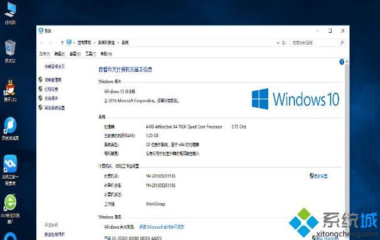Open the 此电脑 (This PC) desktop icon
The width and height of the screenshot is (380, 240).
[x=10, y=13]
